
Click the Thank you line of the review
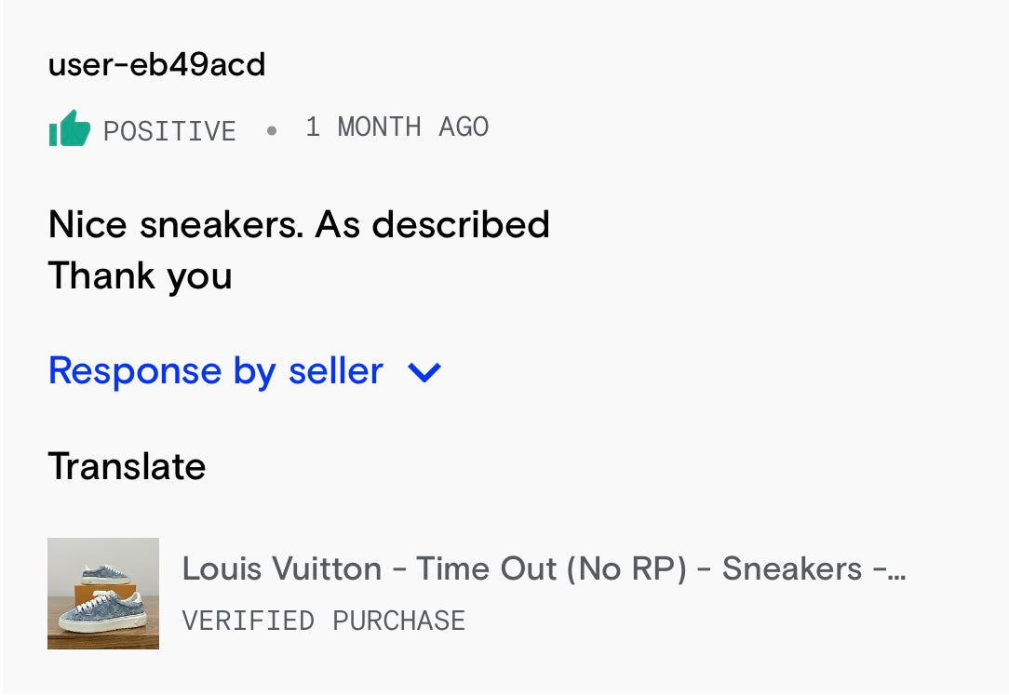pos(140,276)
